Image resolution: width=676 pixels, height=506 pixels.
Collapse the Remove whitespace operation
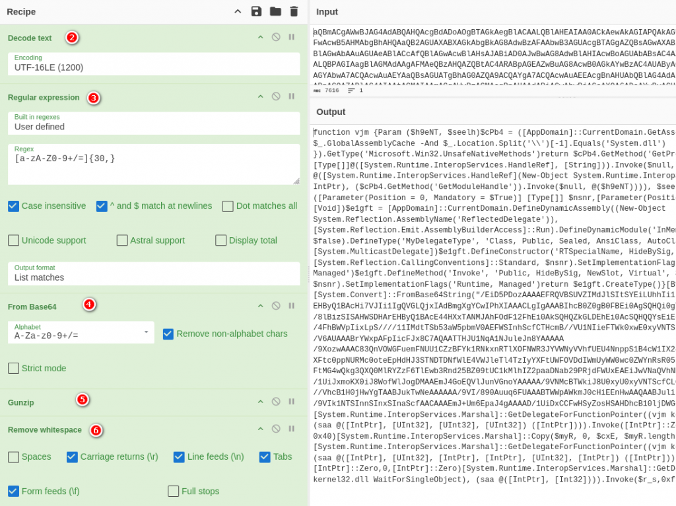click(260, 429)
